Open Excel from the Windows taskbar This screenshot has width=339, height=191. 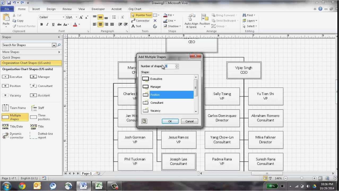(x=99, y=186)
